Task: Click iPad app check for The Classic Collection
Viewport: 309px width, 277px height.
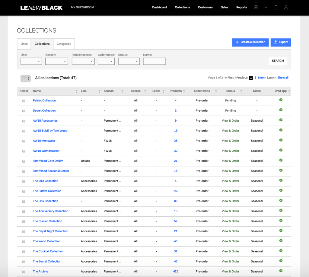Action: click(x=281, y=220)
